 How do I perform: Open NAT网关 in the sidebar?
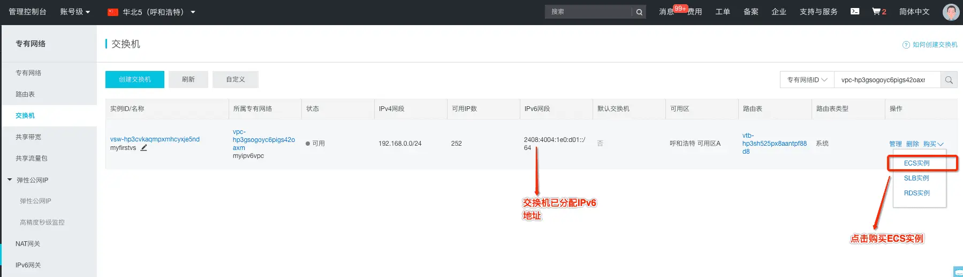(x=28, y=244)
